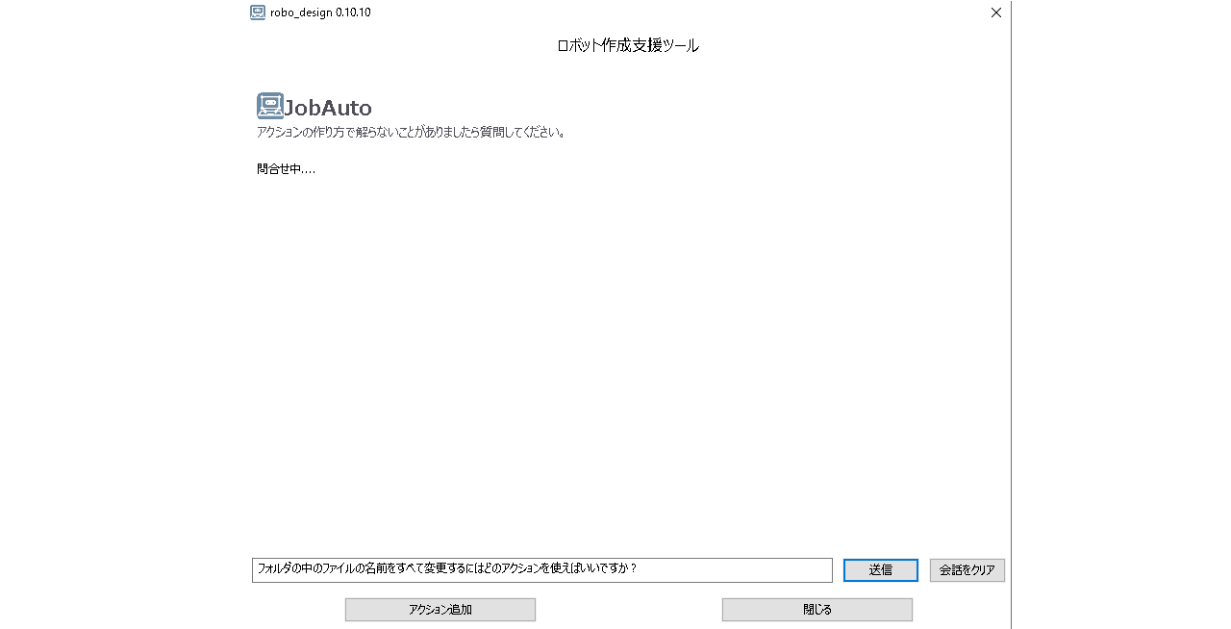Click the 会話をクリア button
This screenshot has width=1231, height=629.
(967, 570)
